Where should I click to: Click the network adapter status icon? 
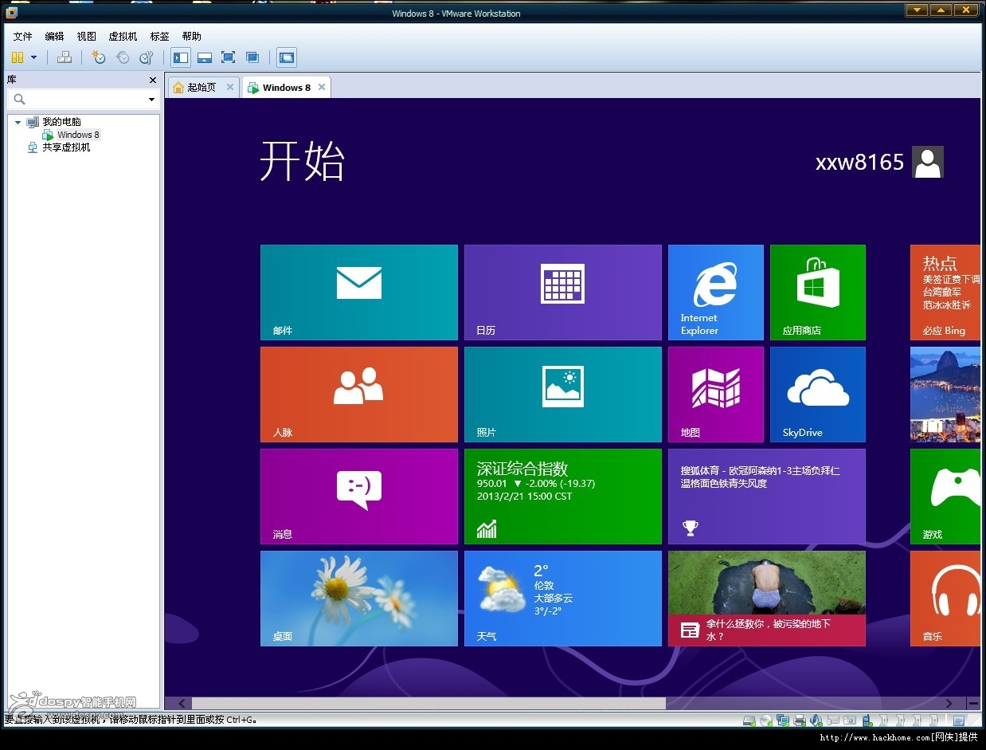pos(783,721)
